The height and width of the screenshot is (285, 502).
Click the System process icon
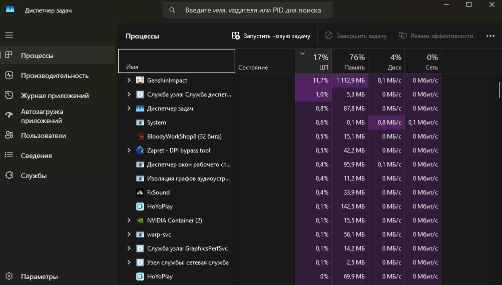(x=140, y=122)
